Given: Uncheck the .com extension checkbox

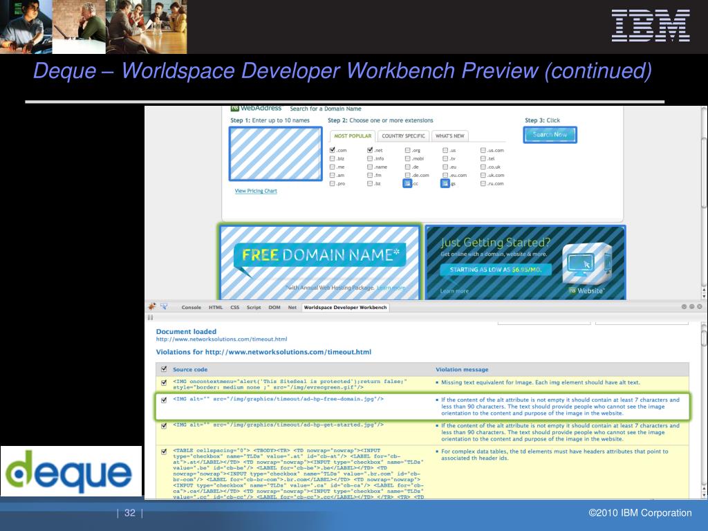Looking at the screenshot, I should point(333,150).
